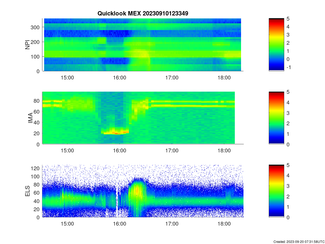Click the 'Created: 2023-09-20 07:31:58UTC' timestamp

(x=299, y=242)
